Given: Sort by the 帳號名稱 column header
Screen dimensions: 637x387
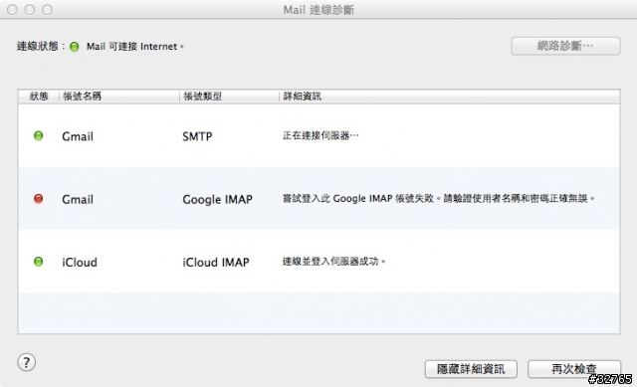Looking at the screenshot, I should [119, 97].
